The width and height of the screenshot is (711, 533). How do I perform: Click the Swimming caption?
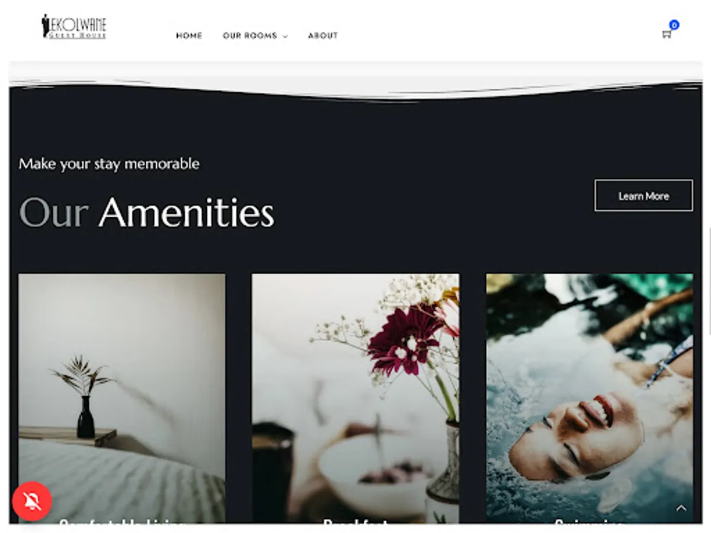[x=590, y=524]
